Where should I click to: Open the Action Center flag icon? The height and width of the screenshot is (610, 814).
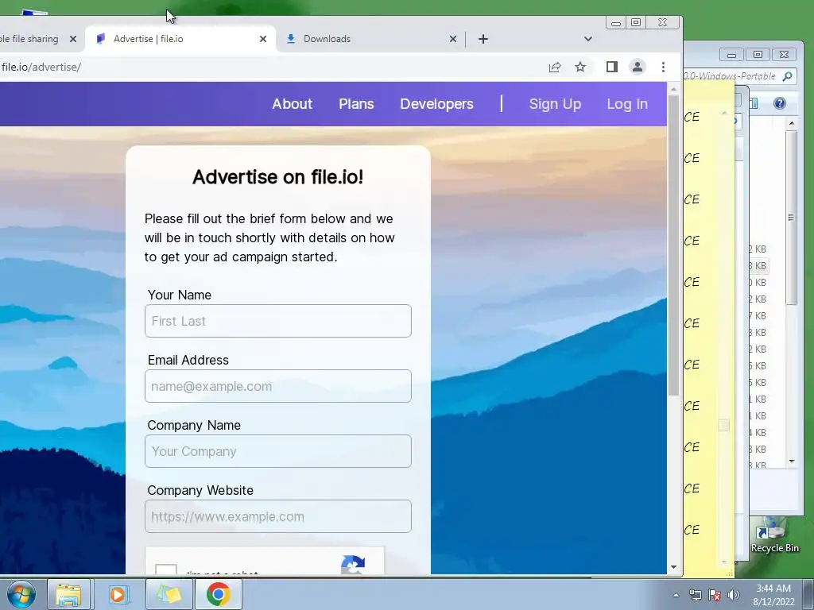(715, 595)
